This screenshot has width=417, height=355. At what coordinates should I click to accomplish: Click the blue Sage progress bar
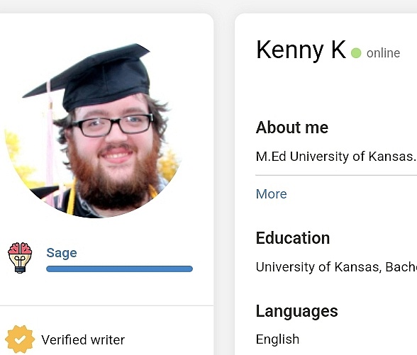119,269
